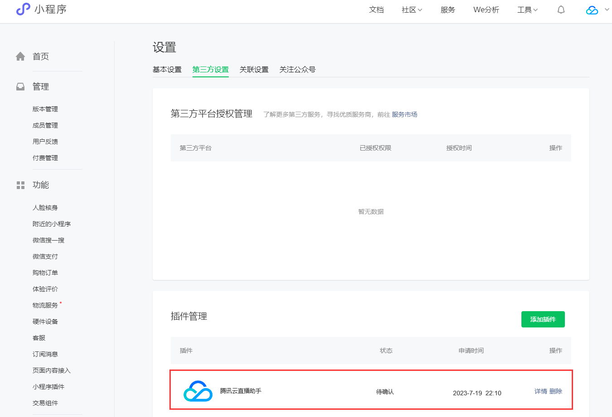
Task: Click the 腾讯云直播助手 plugin name
Action: [241, 391]
